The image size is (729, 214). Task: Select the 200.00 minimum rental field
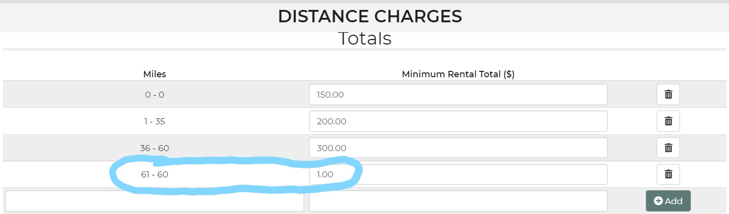pos(458,121)
